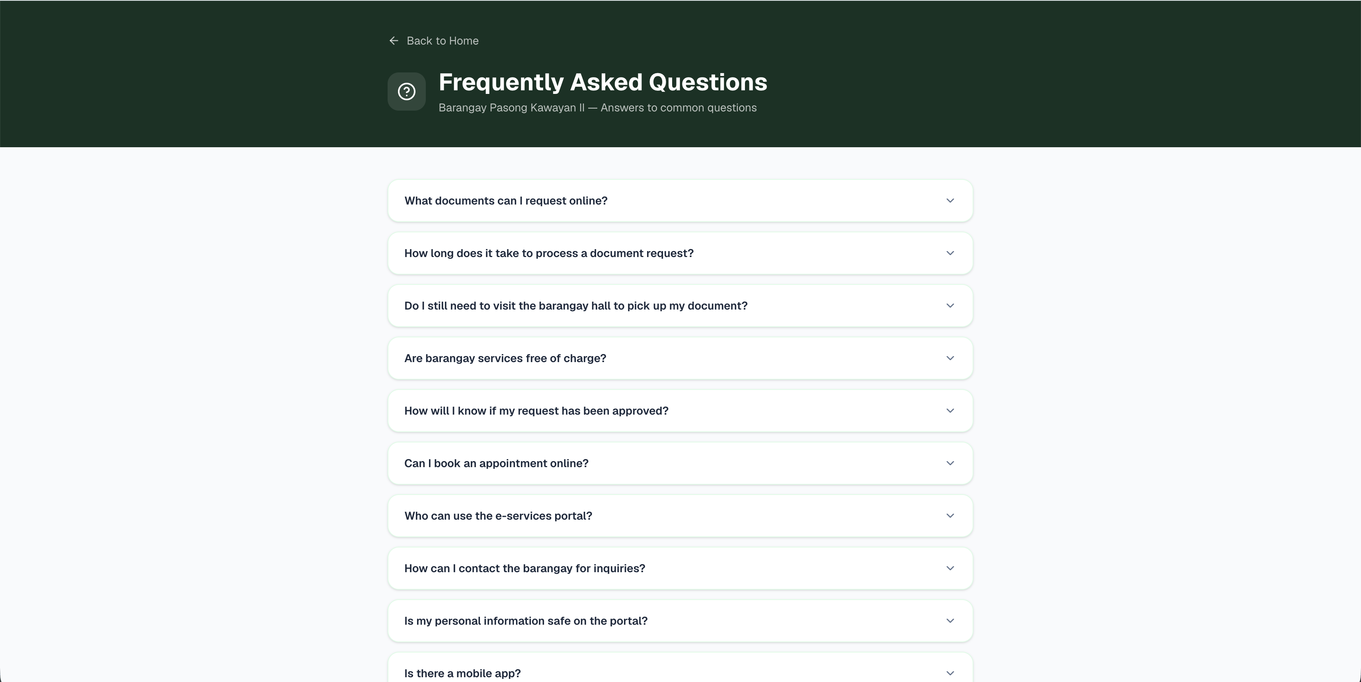The height and width of the screenshot is (682, 1361).
Task: Click chevron beside 'What documents can I request online?'
Action: 950,201
